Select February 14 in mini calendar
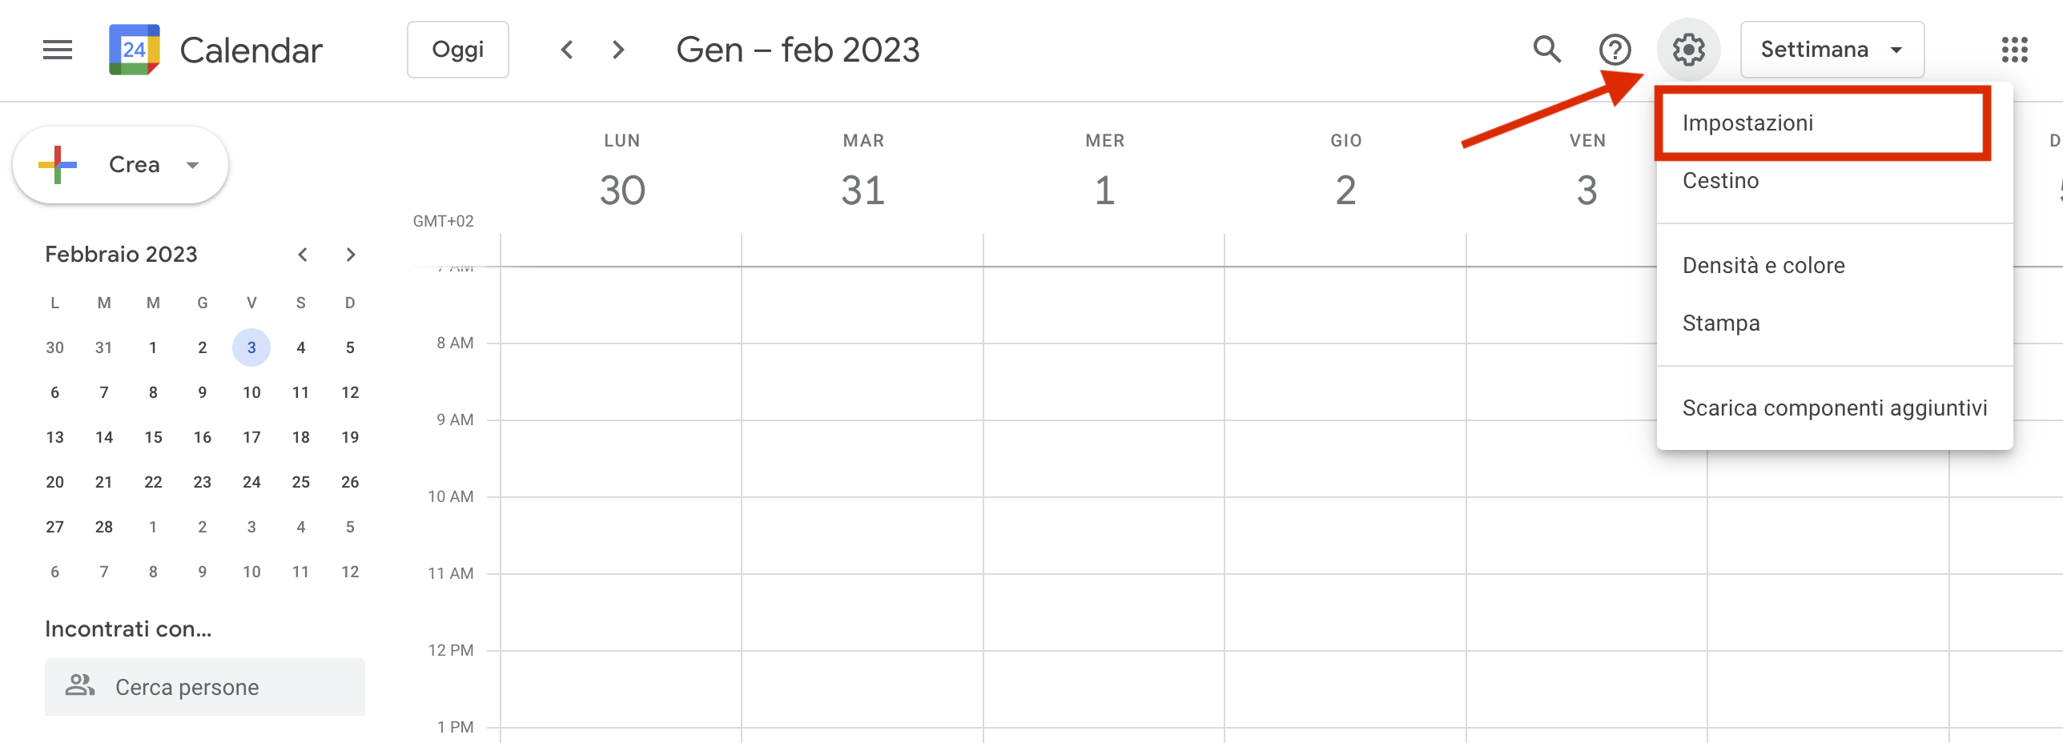The width and height of the screenshot is (2063, 743). 104,437
